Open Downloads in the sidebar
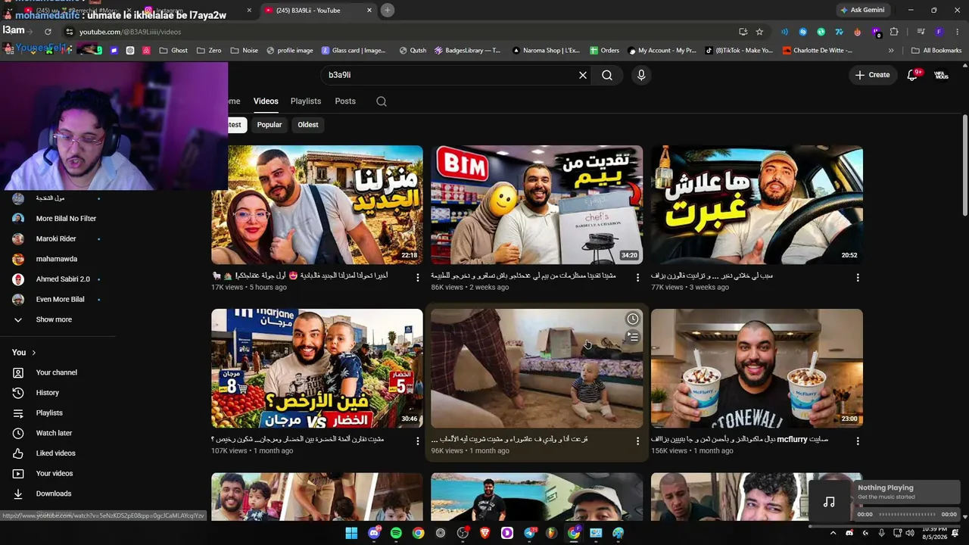The height and width of the screenshot is (545, 969). coord(53,494)
